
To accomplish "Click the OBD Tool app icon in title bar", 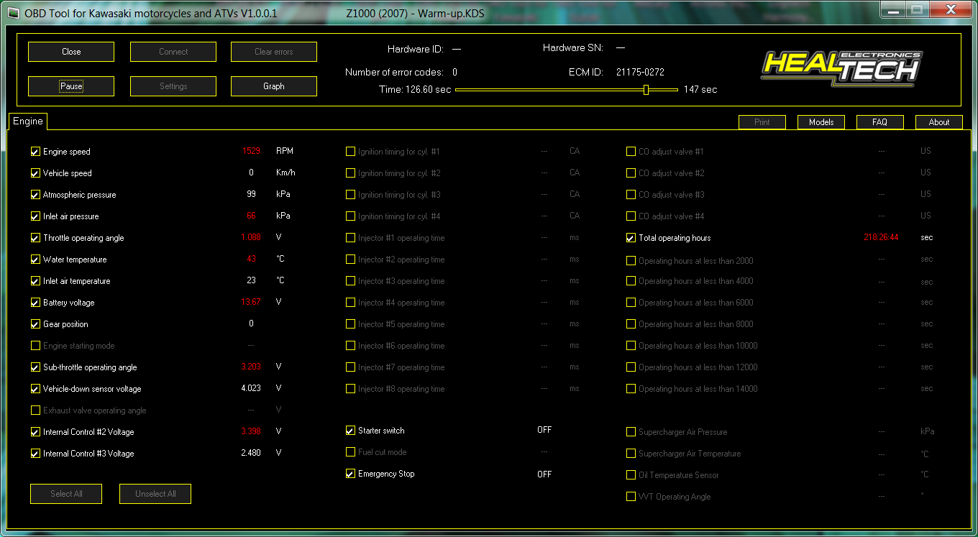I will pyautogui.click(x=13, y=13).
